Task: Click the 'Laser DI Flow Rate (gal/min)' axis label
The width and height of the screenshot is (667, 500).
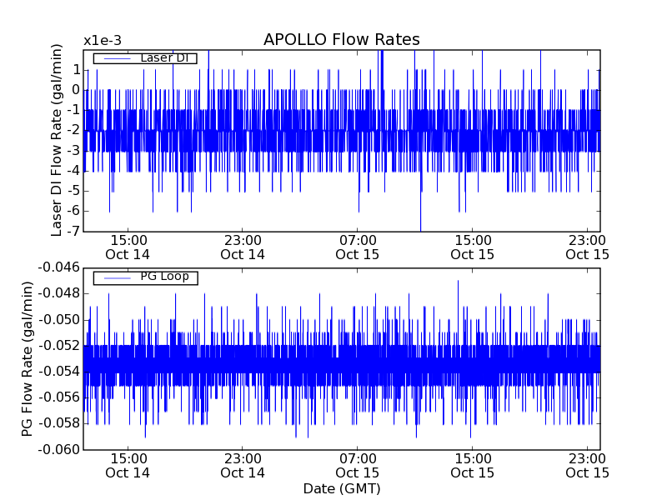Action: 57,140
